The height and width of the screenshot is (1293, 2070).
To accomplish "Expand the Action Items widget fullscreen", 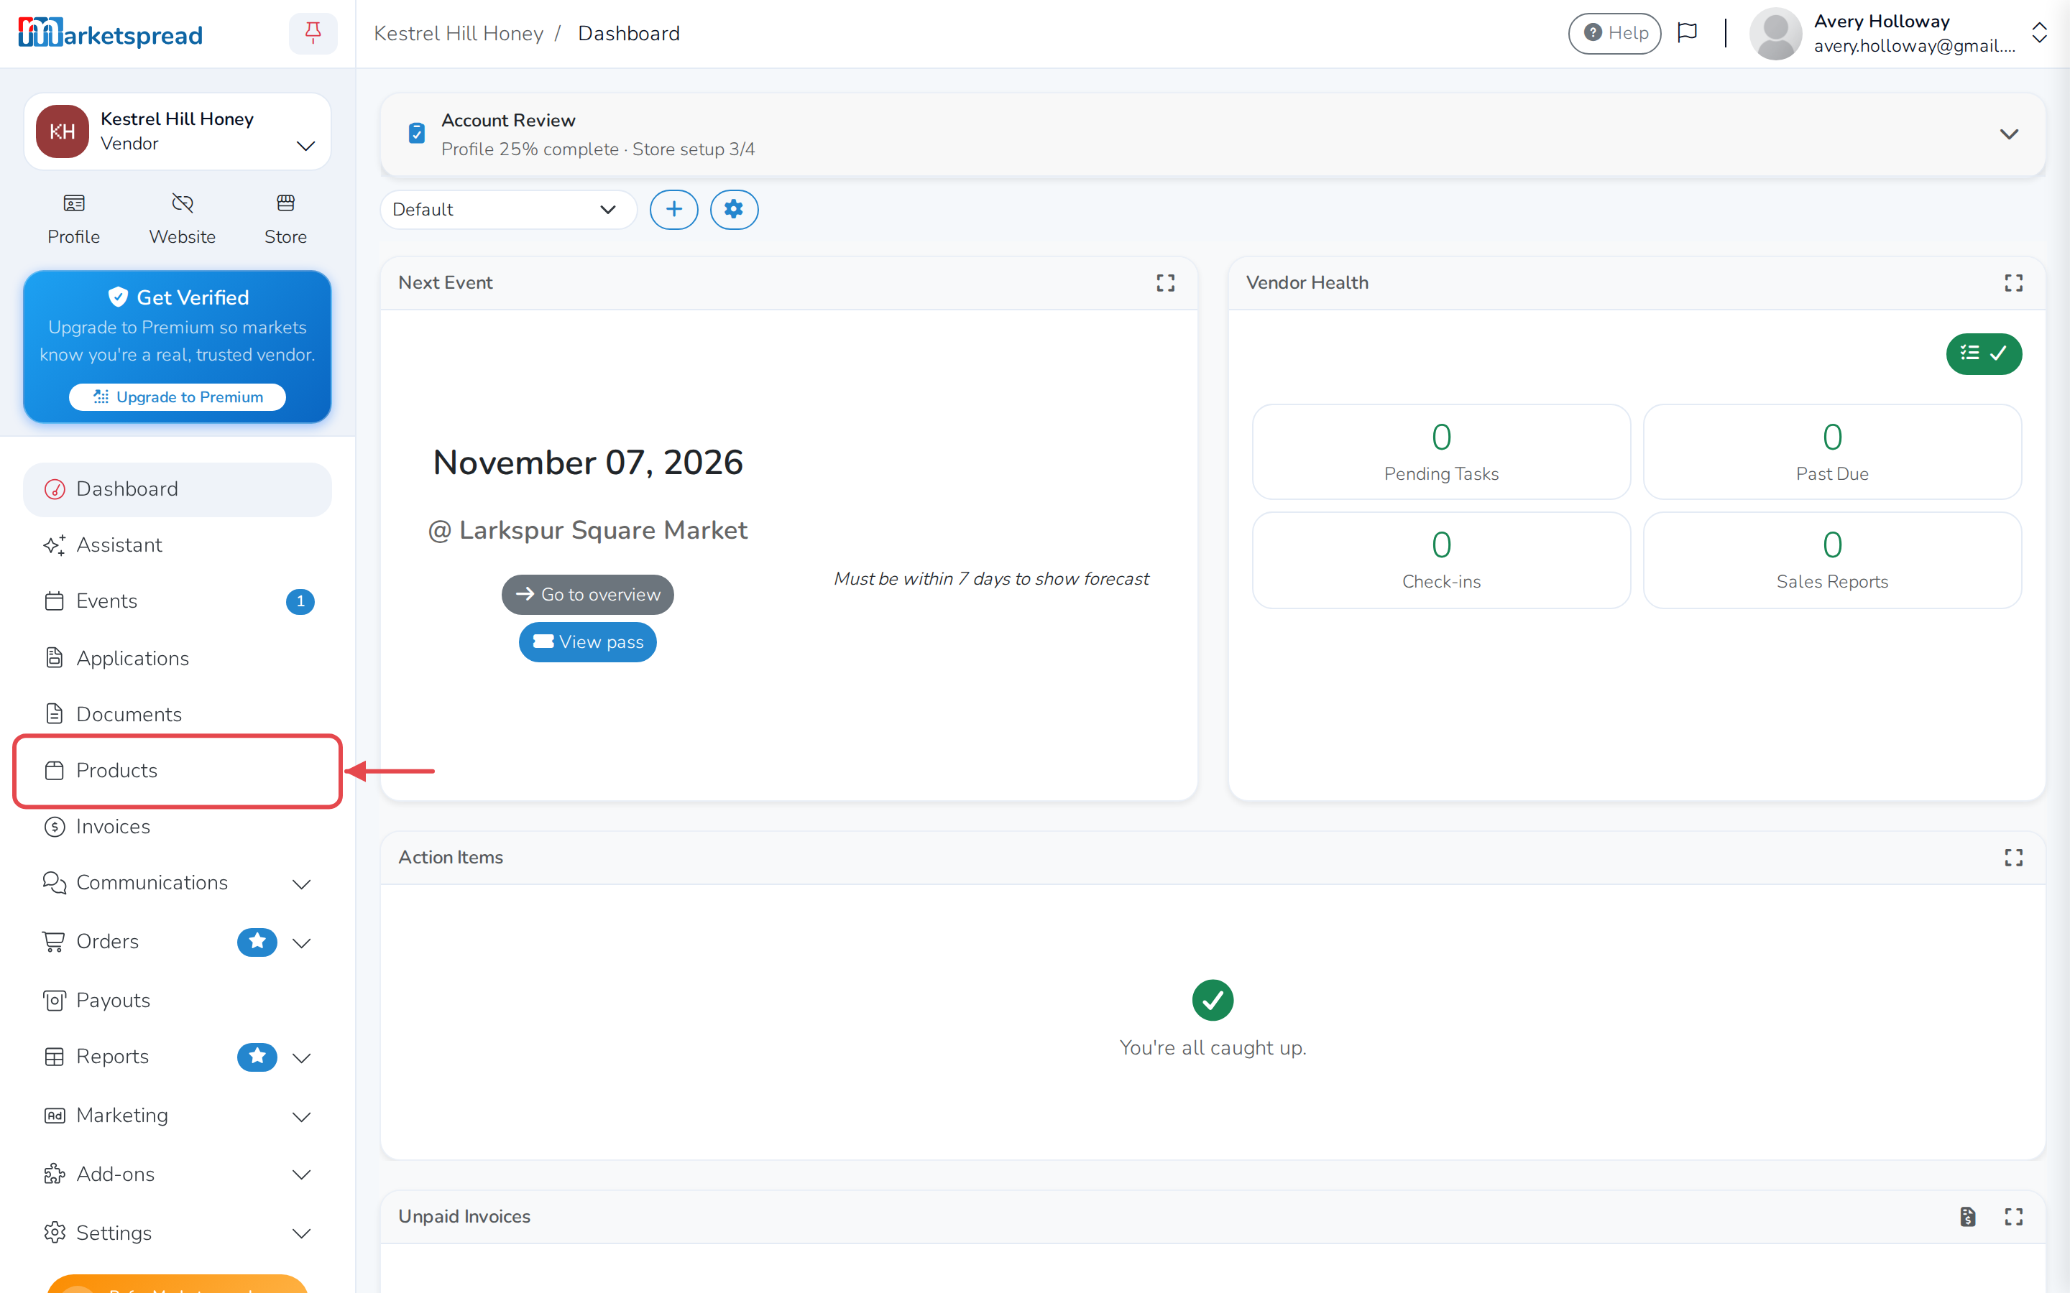I will (2013, 858).
